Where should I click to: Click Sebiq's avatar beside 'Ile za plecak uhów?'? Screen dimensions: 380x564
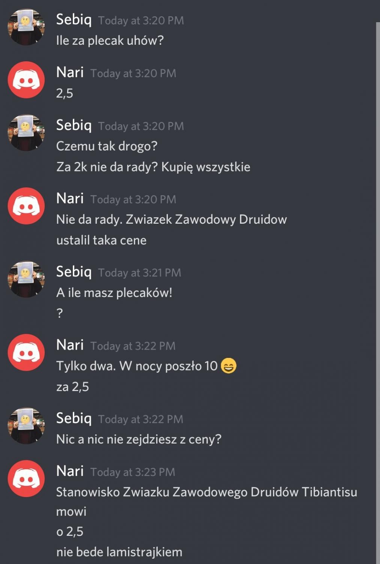click(26, 27)
